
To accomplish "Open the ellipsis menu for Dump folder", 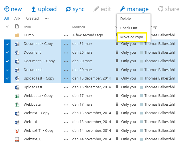I will [x=66, y=36].
